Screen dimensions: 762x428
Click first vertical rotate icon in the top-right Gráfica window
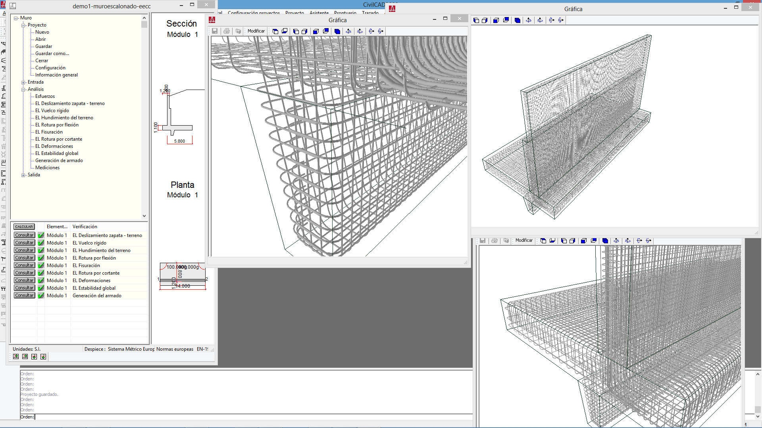[529, 20]
